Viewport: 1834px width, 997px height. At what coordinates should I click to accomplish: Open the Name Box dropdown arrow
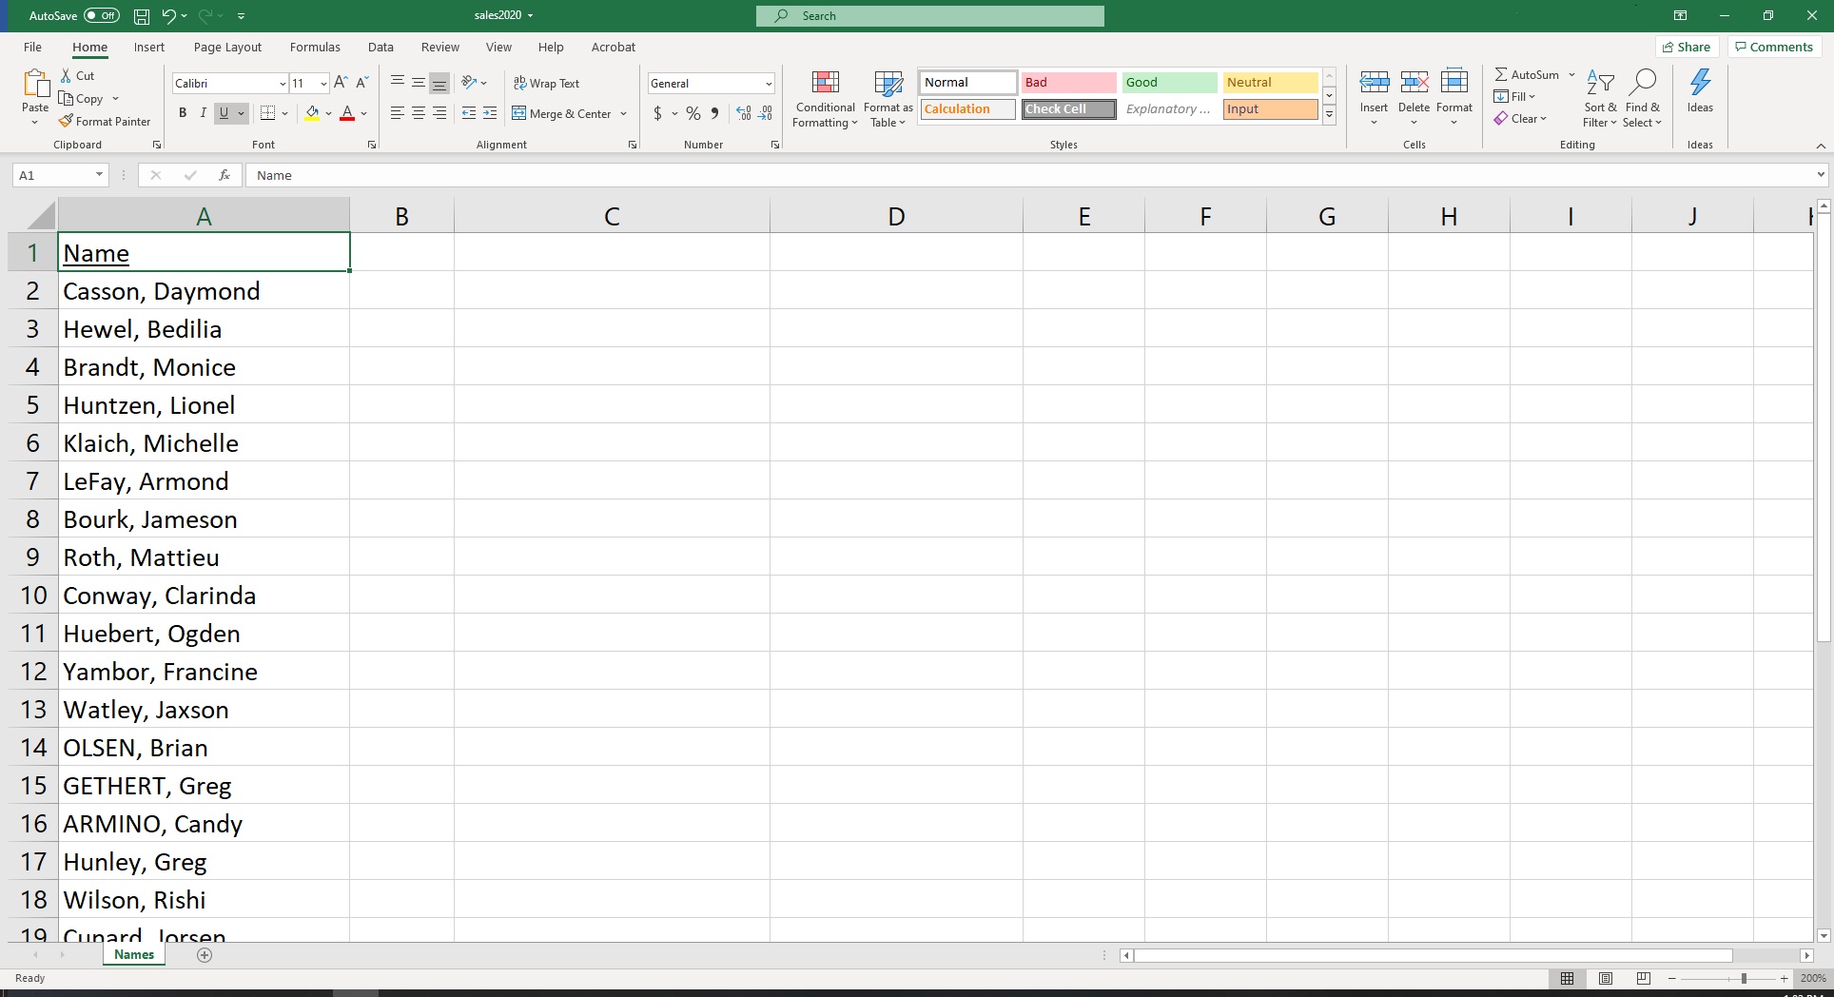(99, 175)
